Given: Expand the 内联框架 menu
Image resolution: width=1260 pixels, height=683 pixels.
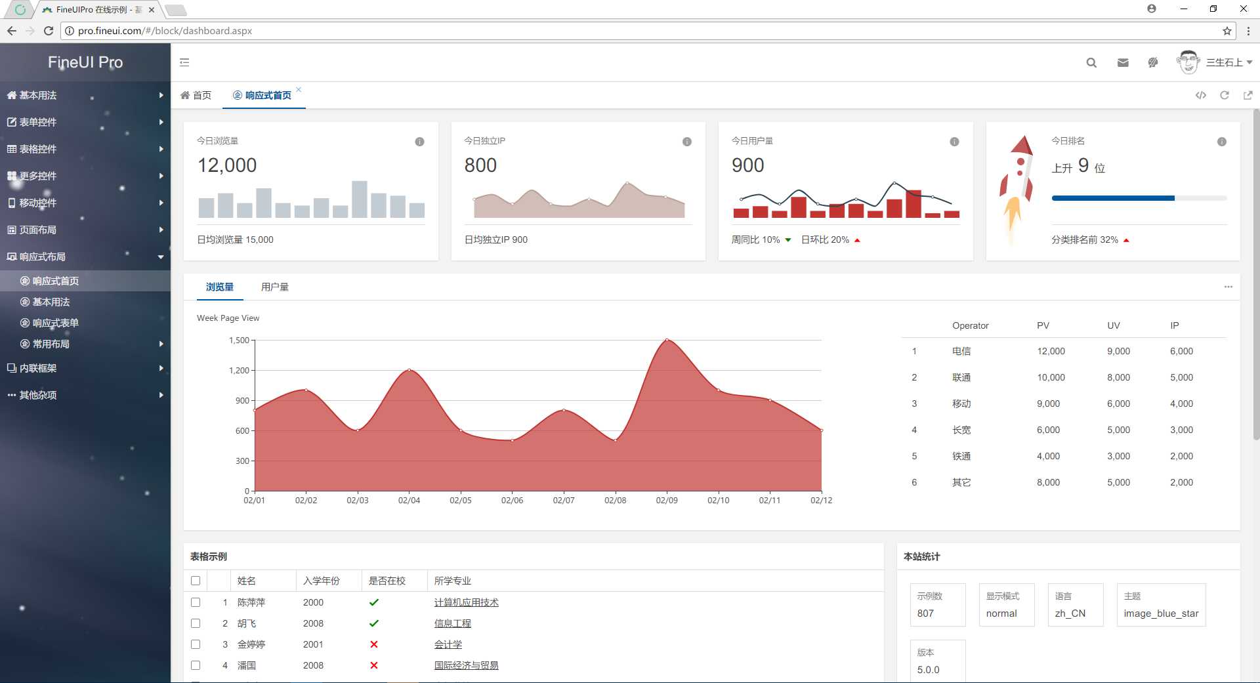Looking at the screenshot, I should point(85,368).
